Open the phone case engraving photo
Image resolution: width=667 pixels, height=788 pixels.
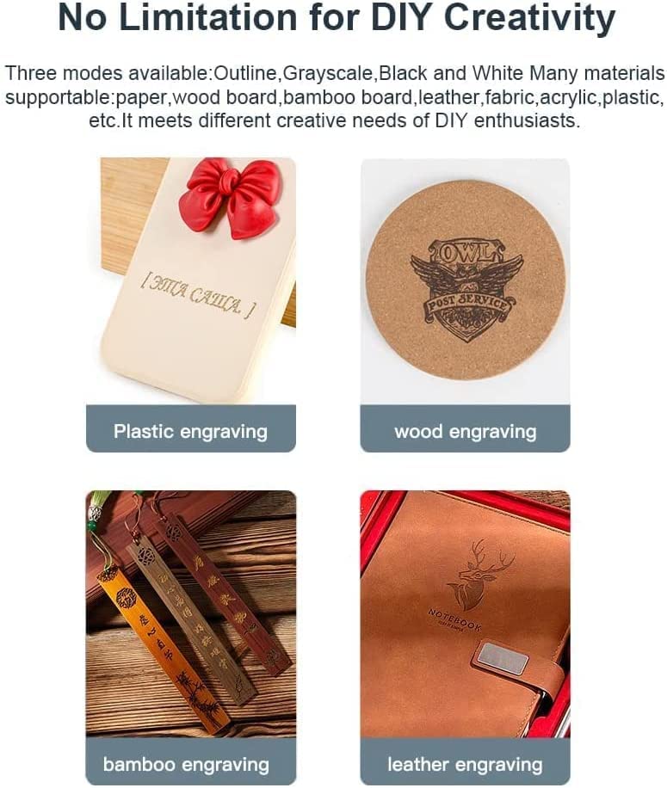pos(190,281)
